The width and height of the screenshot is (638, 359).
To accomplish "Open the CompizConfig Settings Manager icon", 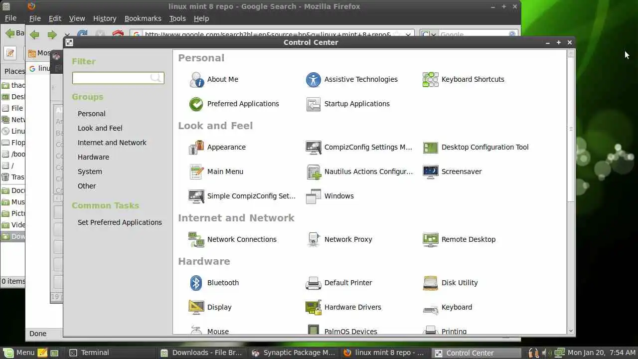I will tap(314, 147).
